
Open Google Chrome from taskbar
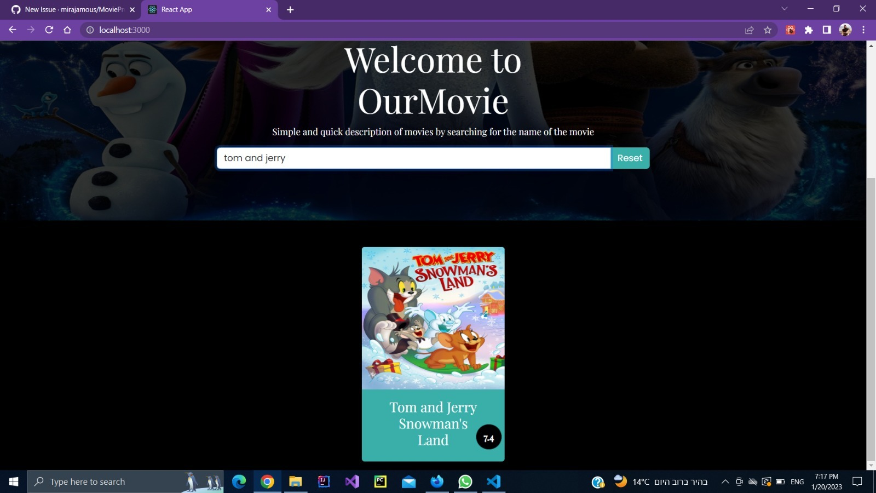pos(267,481)
